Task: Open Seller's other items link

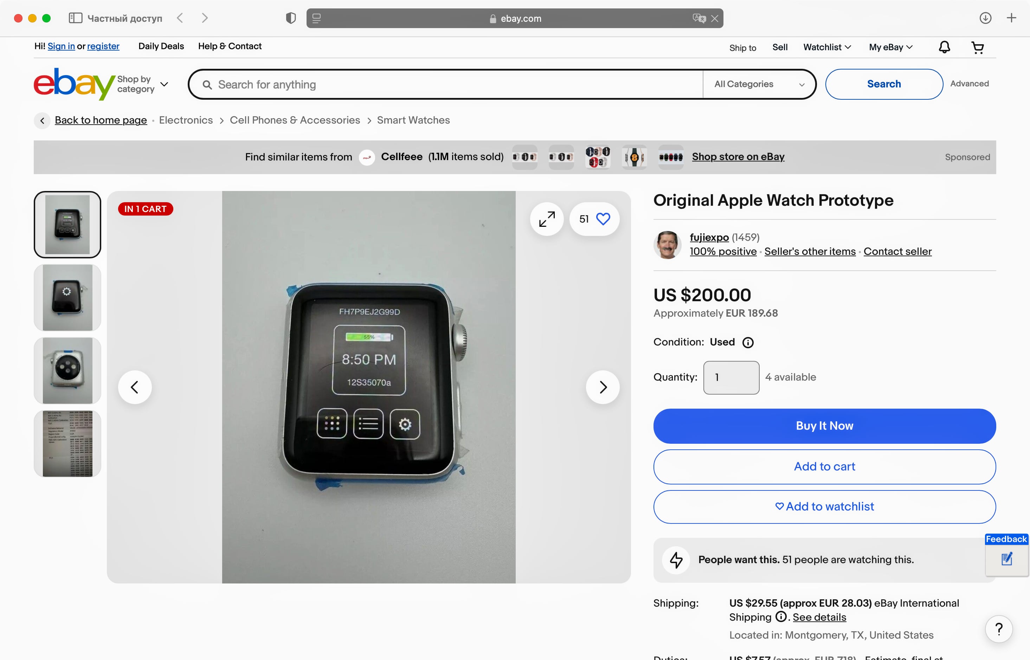Action: 810,252
